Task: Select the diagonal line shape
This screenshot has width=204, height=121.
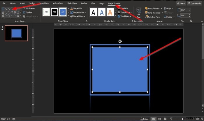Action: (x=6, y=9)
